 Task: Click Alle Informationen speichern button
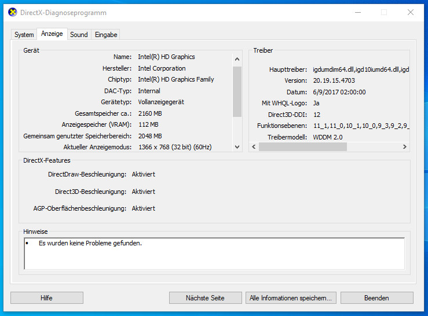pos(291,297)
